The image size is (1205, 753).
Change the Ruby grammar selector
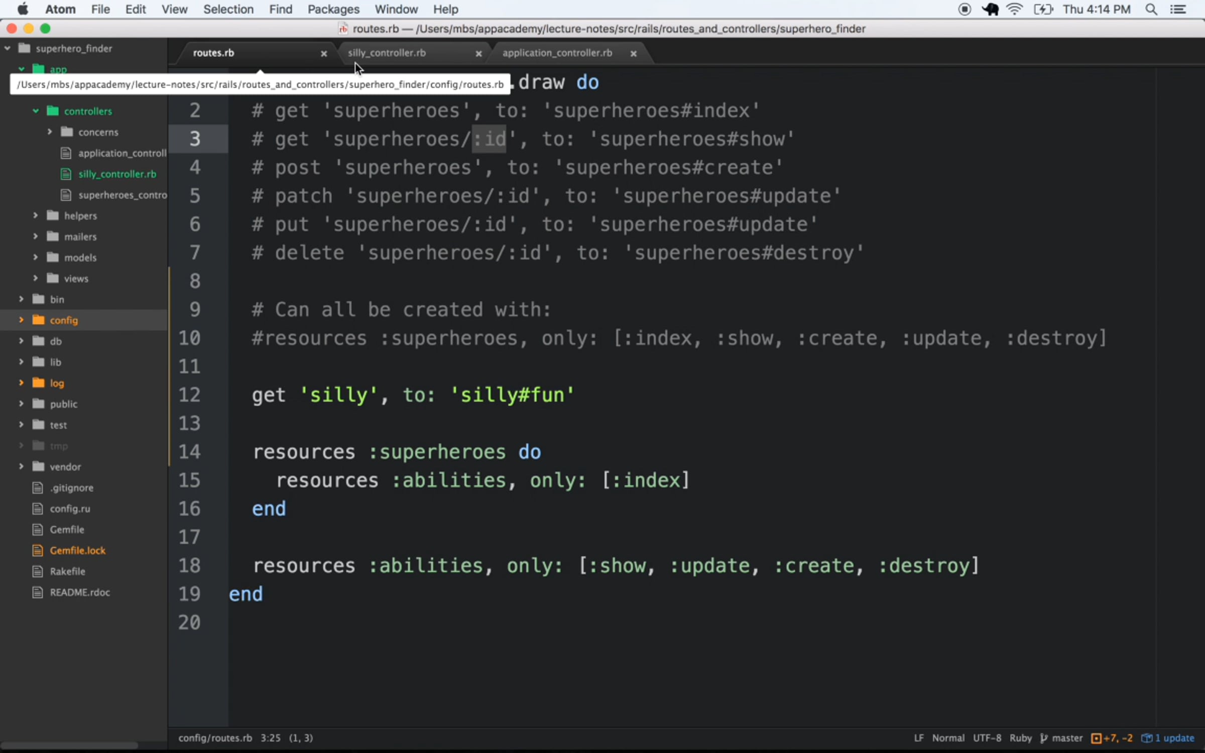pos(1020,738)
